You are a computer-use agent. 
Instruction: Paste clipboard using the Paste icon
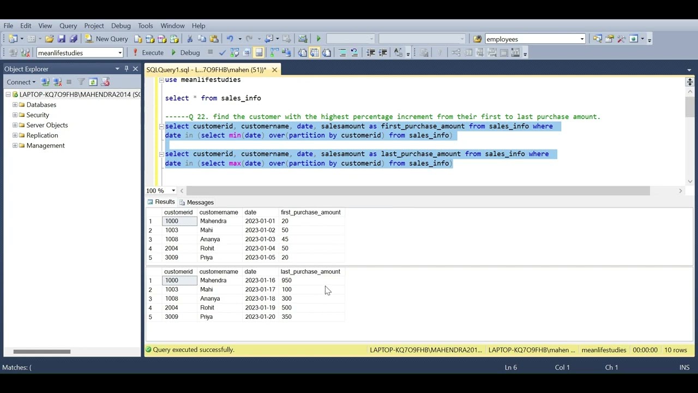(x=214, y=39)
